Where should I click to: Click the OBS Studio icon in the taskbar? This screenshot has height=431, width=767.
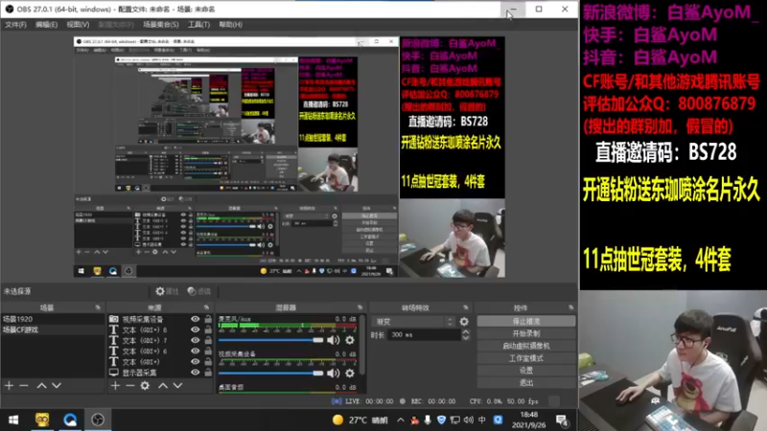coord(98,420)
